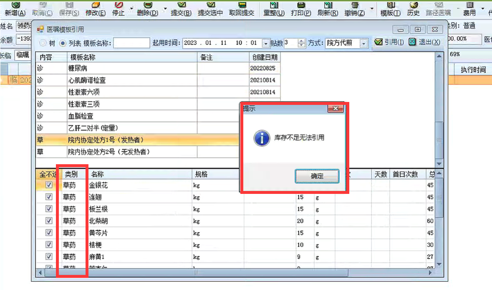Uncheck the 麻黄1 checkbox
Viewport: 492px width, 290px height.
tap(49, 257)
